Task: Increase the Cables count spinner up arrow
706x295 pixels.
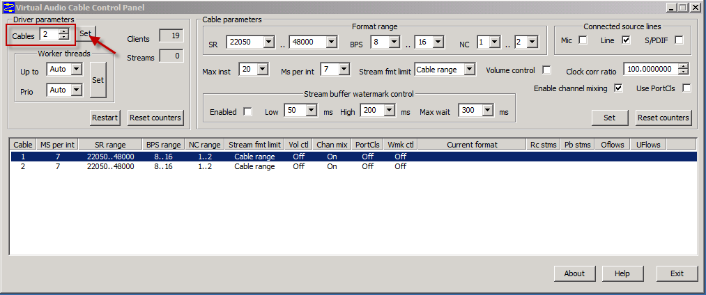Action: coord(64,31)
